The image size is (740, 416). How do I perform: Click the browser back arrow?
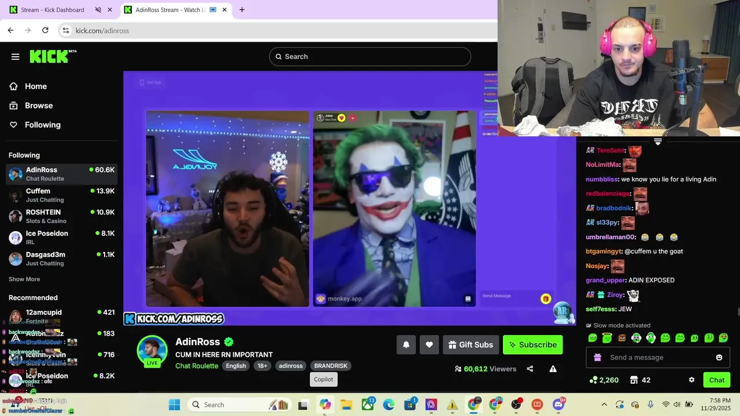pos(10,30)
